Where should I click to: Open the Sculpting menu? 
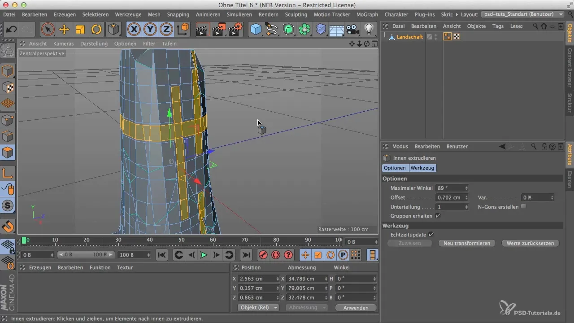(296, 14)
